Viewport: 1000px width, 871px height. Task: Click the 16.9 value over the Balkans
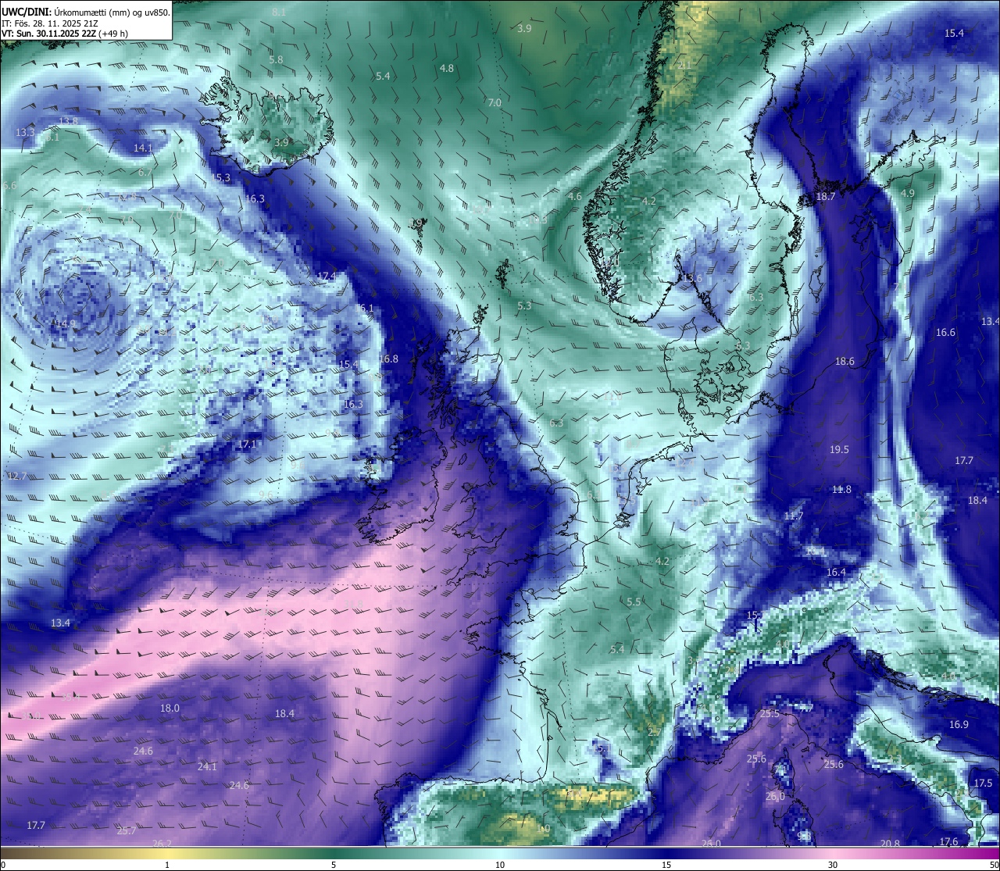click(959, 725)
